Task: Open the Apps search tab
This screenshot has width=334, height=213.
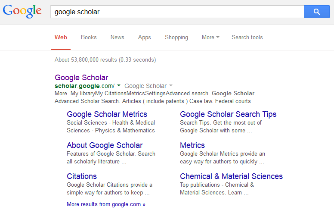Action: pyautogui.click(x=145, y=37)
